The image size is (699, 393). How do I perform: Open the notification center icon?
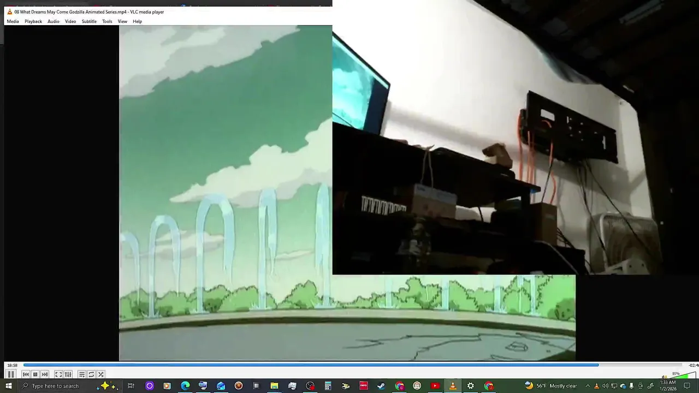pyautogui.click(x=687, y=386)
